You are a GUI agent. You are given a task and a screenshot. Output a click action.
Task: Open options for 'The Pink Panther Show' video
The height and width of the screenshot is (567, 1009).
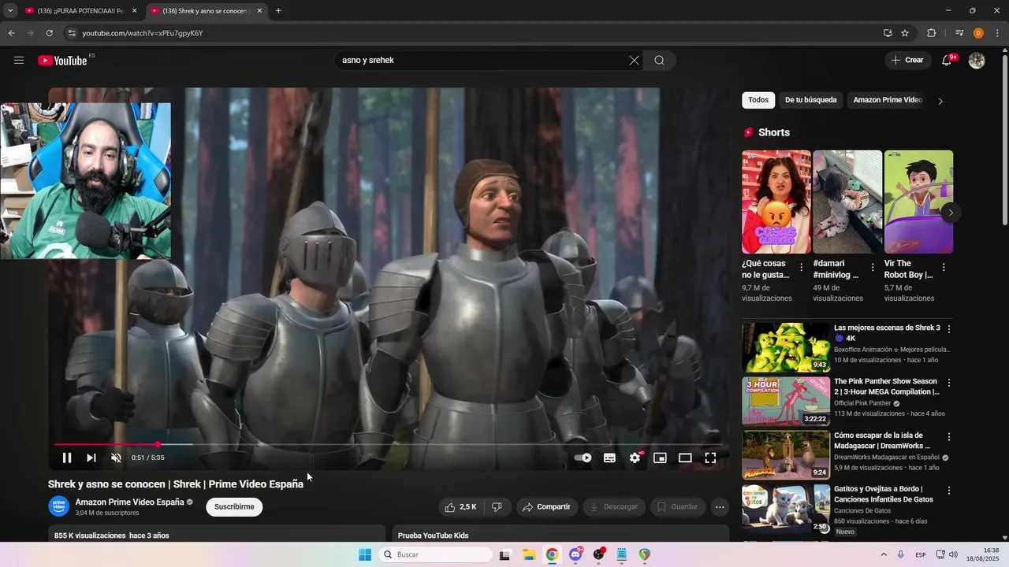(x=949, y=383)
